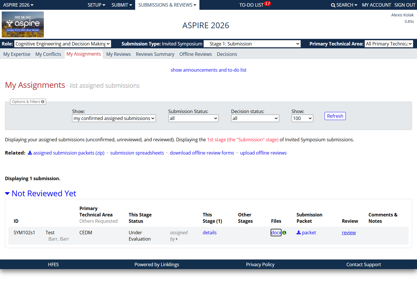This screenshot has width=417, height=297.
Task: Open Reviews Summary tab
Action: pos(155,54)
